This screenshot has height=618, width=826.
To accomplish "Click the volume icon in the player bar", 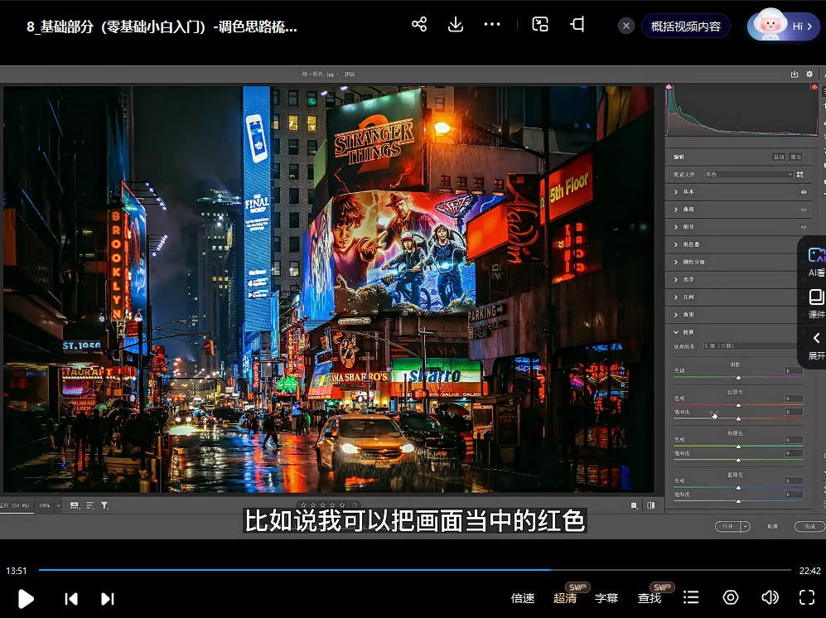I will (x=770, y=597).
